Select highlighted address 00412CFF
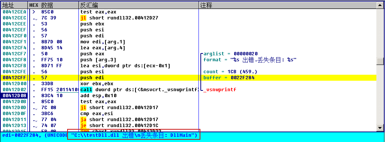The height and width of the screenshot is (142, 385). coord(15,78)
